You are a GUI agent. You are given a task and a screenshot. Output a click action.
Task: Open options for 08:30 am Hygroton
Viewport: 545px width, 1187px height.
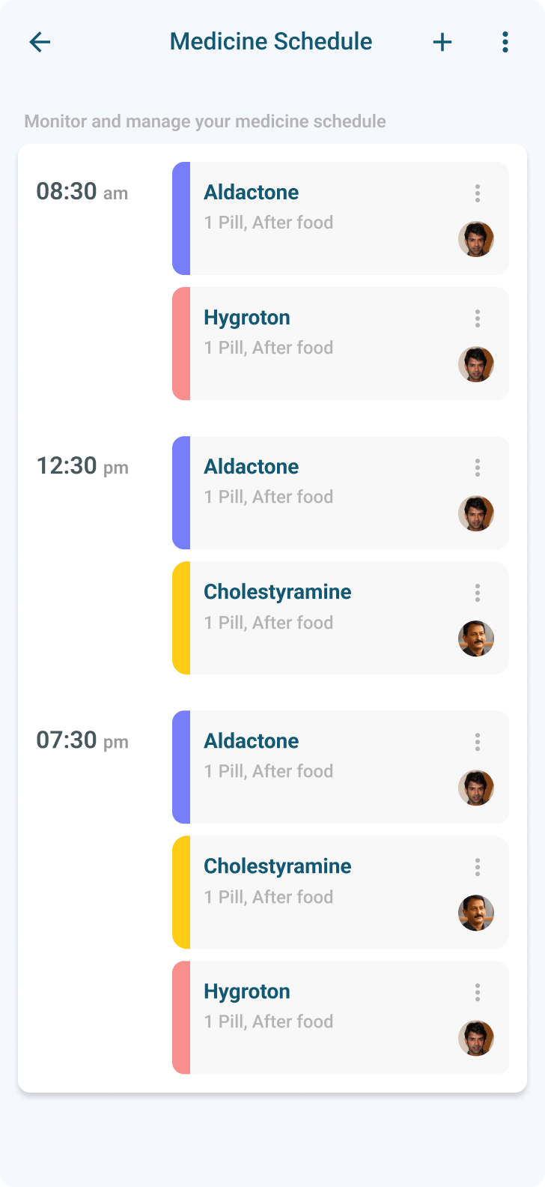coord(477,318)
